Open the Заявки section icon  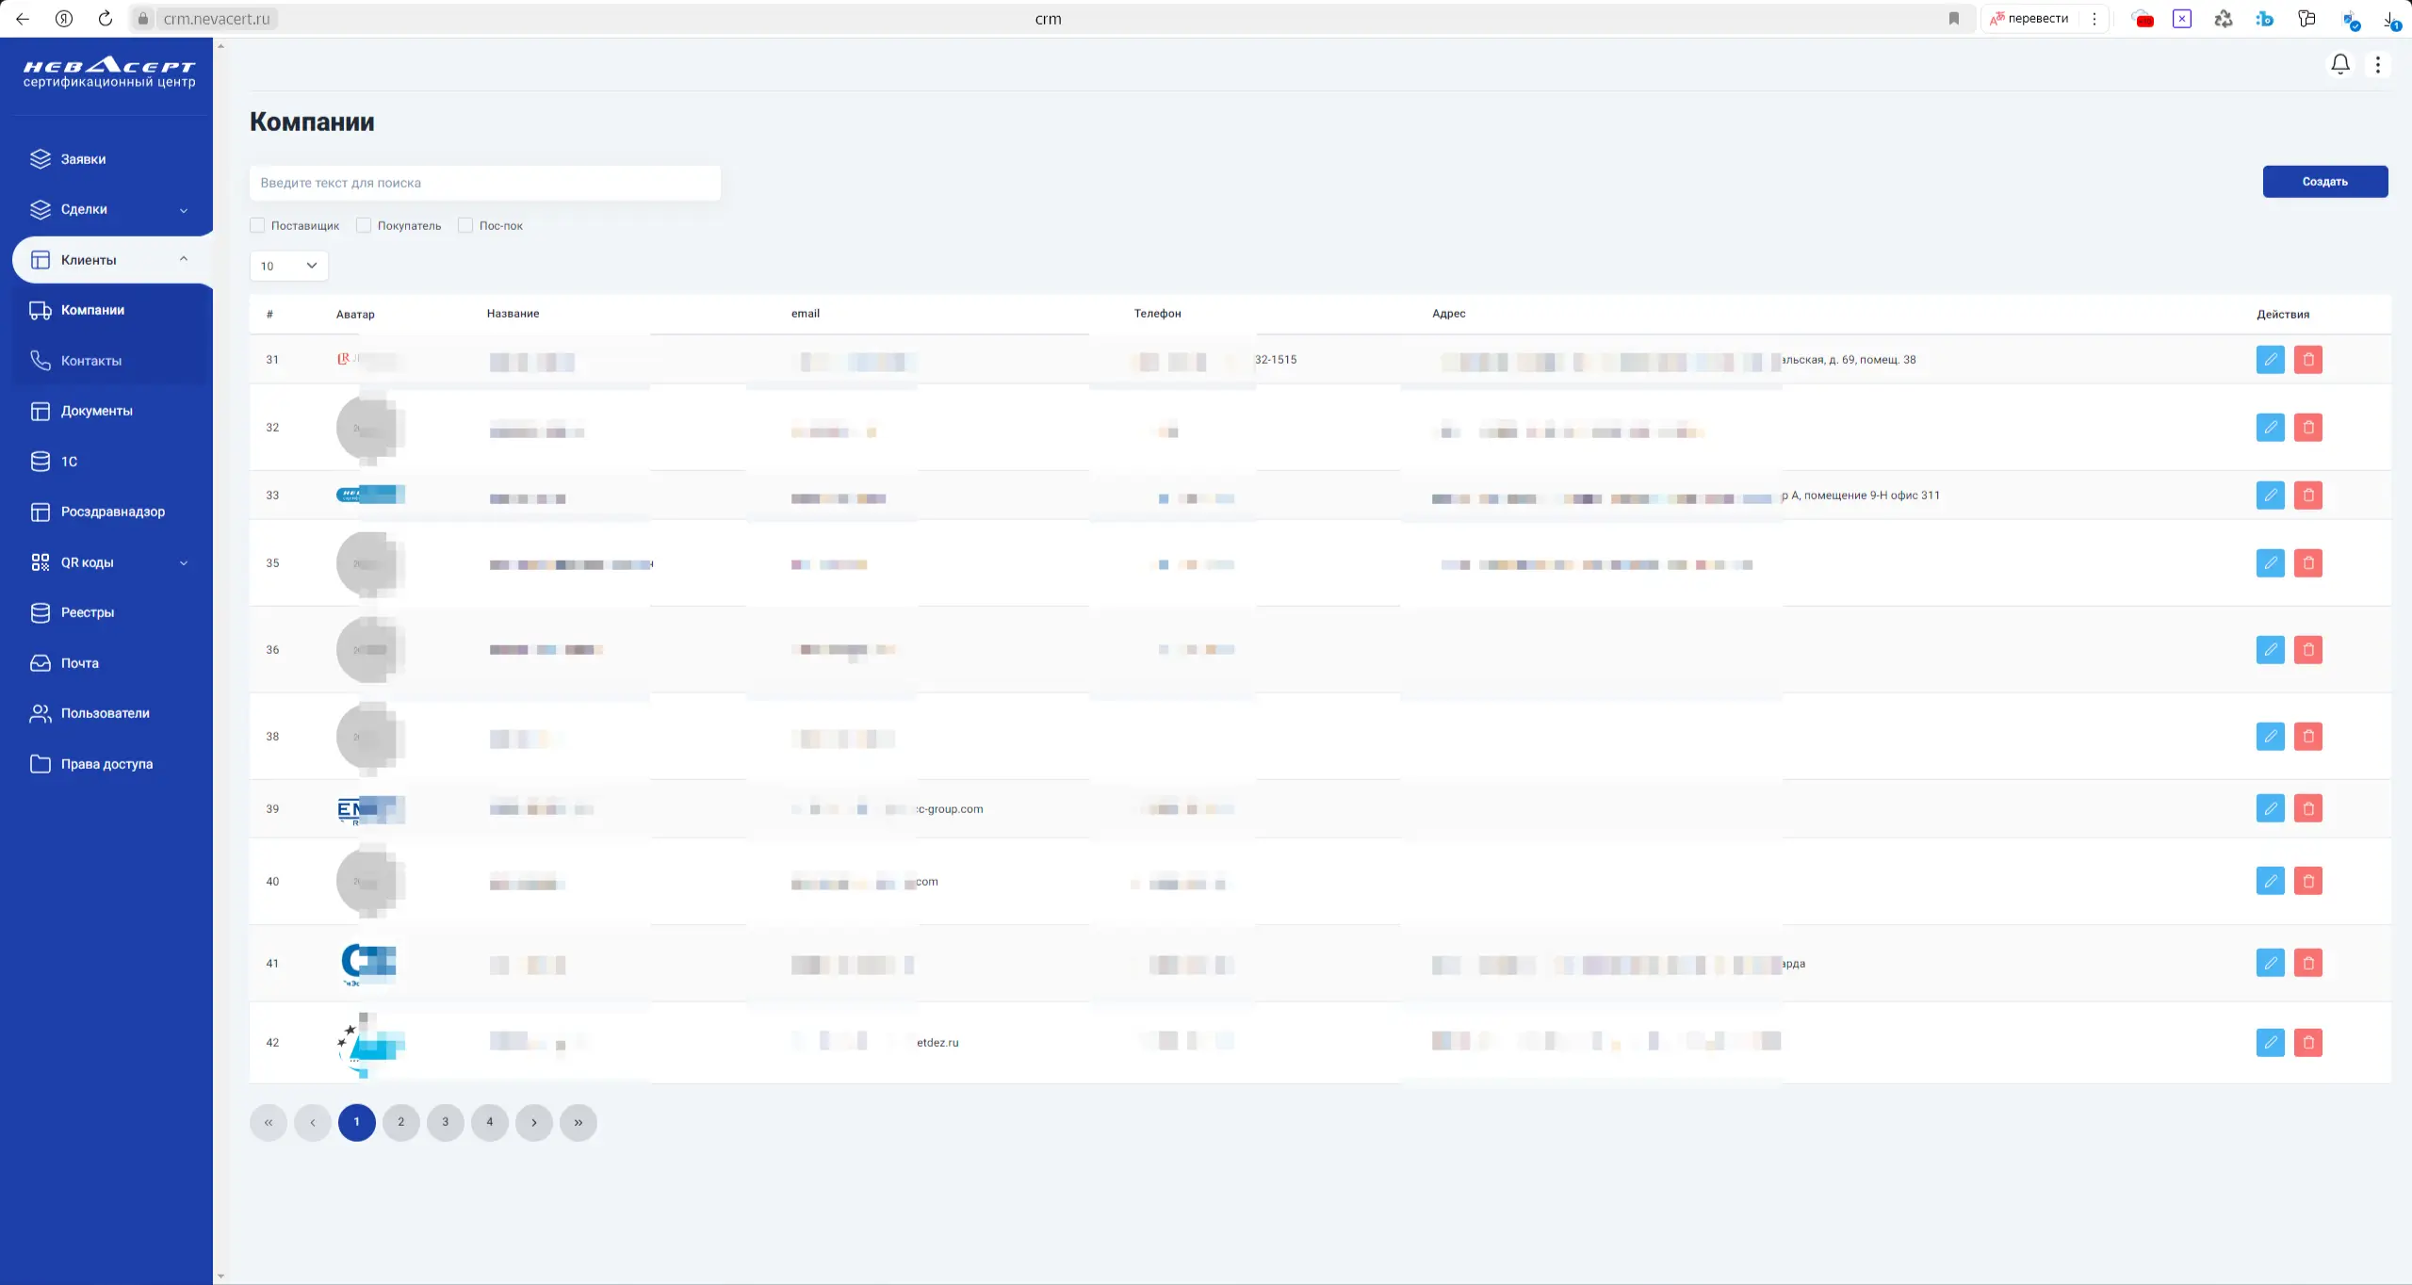coord(41,158)
